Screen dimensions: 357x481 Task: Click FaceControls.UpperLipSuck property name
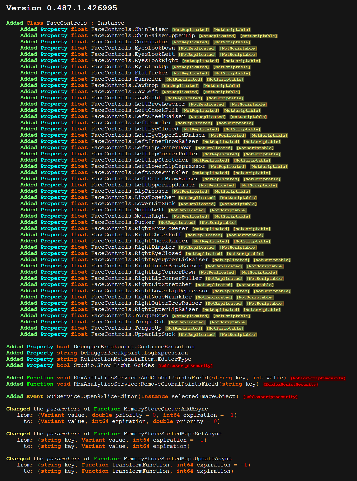click(x=133, y=334)
